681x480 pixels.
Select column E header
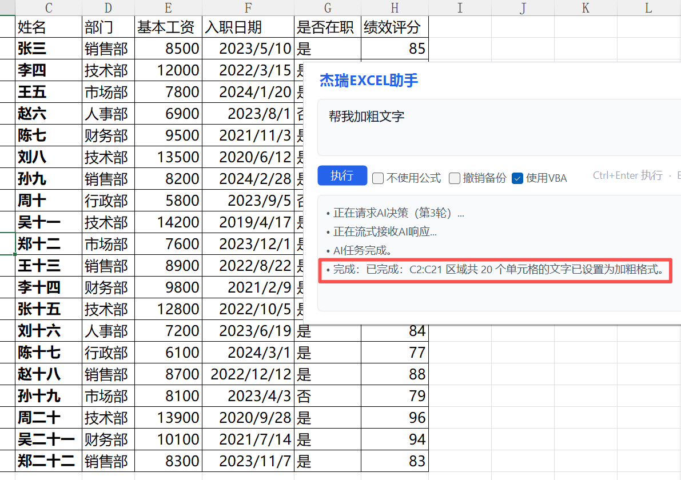[168, 7]
